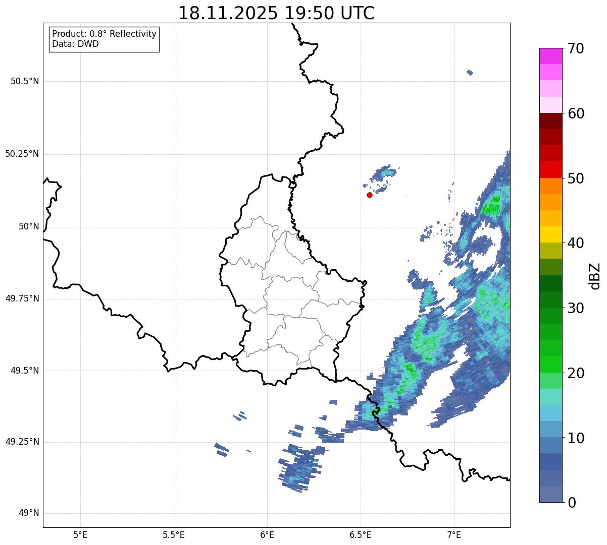Click the 40 tick on colorbar

point(575,243)
